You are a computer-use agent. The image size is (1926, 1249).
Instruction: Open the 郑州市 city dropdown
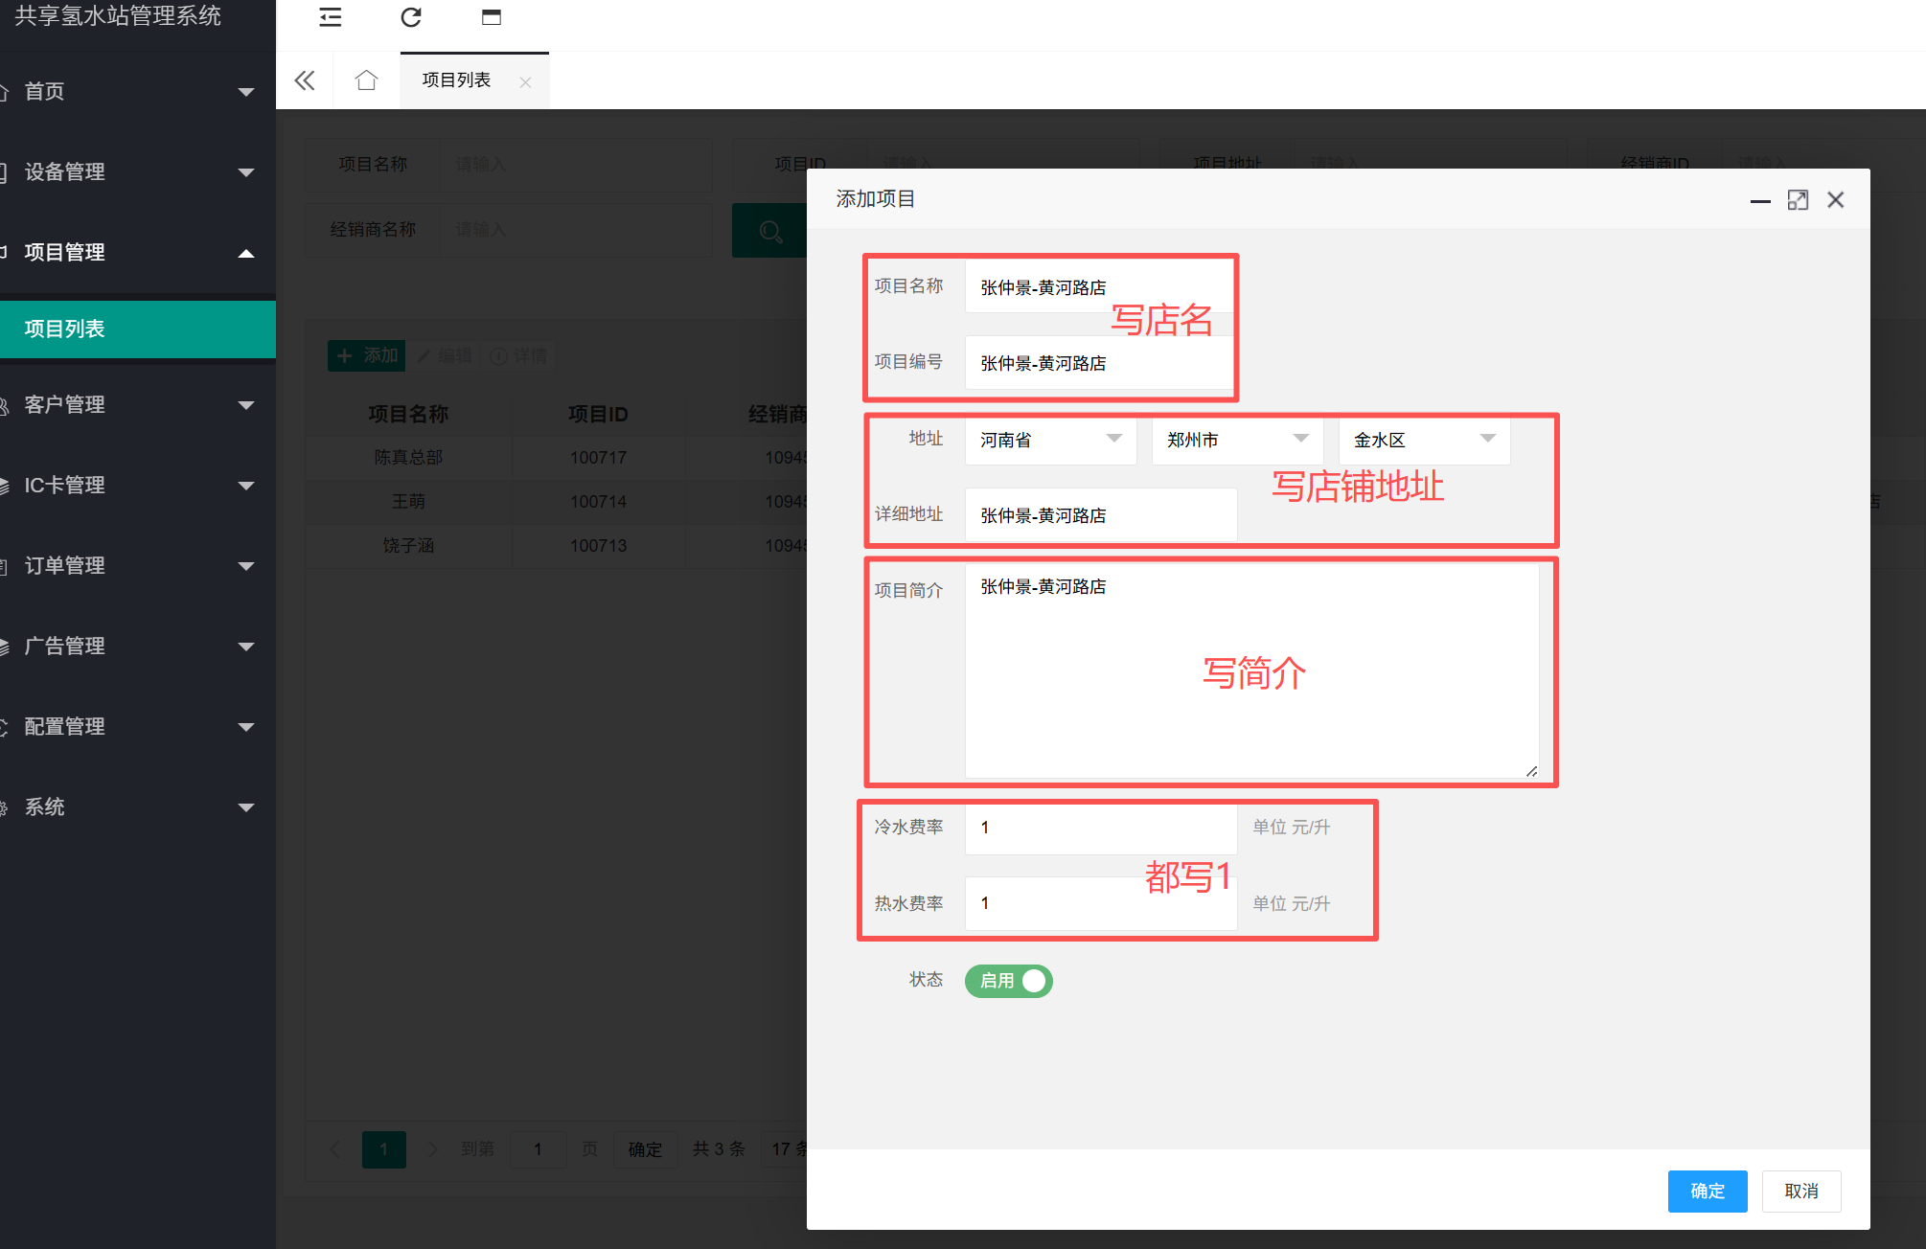click(1237, 440)
